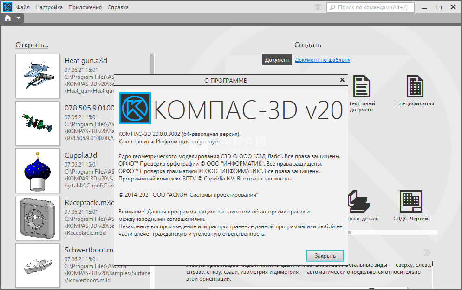Create a СПДС. Чертеж via its icon
462x290 pixels.
(411, 201)
